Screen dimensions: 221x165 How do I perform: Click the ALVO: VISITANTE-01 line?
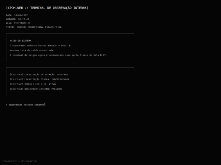(18, 23)
